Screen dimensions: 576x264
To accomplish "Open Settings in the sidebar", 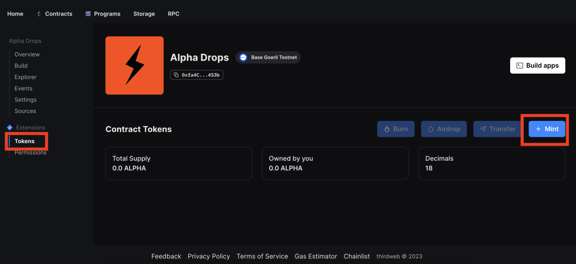I will point(25,100).
